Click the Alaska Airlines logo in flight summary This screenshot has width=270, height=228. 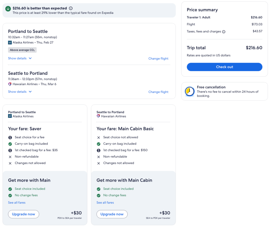coord(10,42)
